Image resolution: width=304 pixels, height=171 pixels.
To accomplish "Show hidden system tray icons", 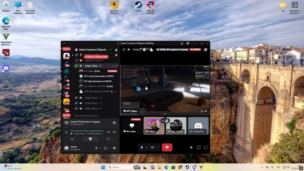I will click(262, 167).
